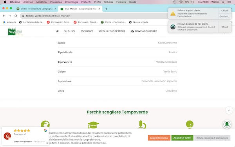The width and height of the screenshot is (235, 147).
Task: Switch to the Ordini Floricoltura Lampugnani tab
Action: coord(36,9)
